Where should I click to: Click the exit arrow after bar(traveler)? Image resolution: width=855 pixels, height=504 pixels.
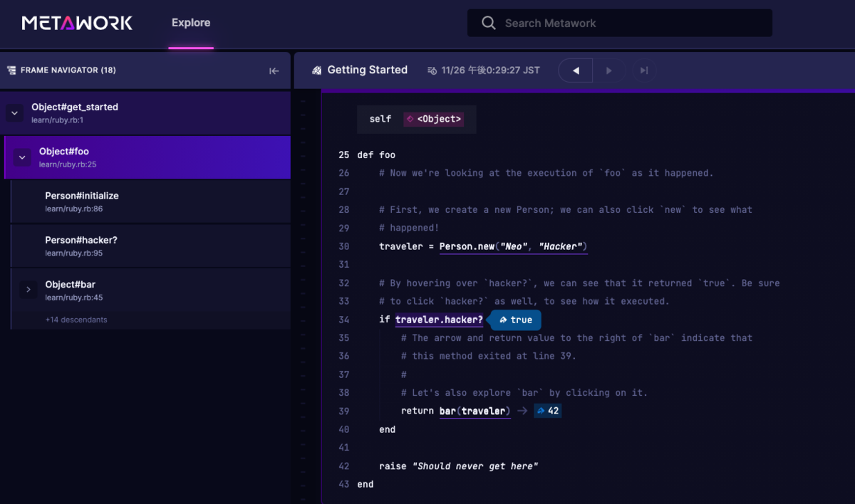pyautogui.click(x=522, y=411)
